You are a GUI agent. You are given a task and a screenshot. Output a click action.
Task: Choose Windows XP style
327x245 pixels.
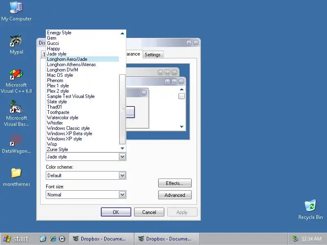click(83, 139)
